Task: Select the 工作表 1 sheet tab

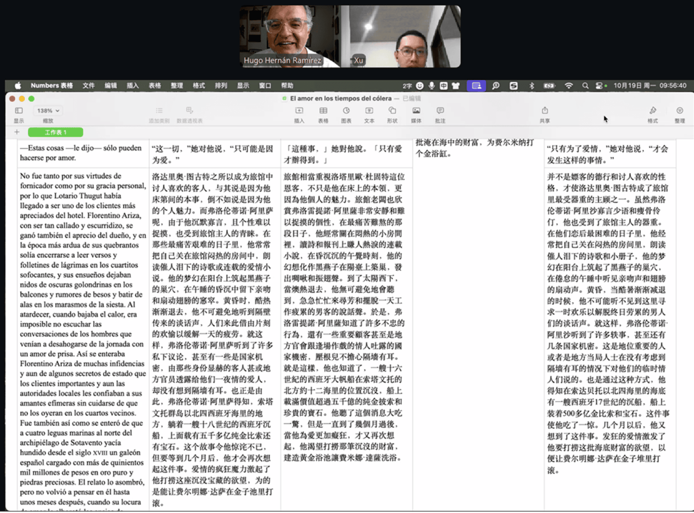Action: pos(56,132)
